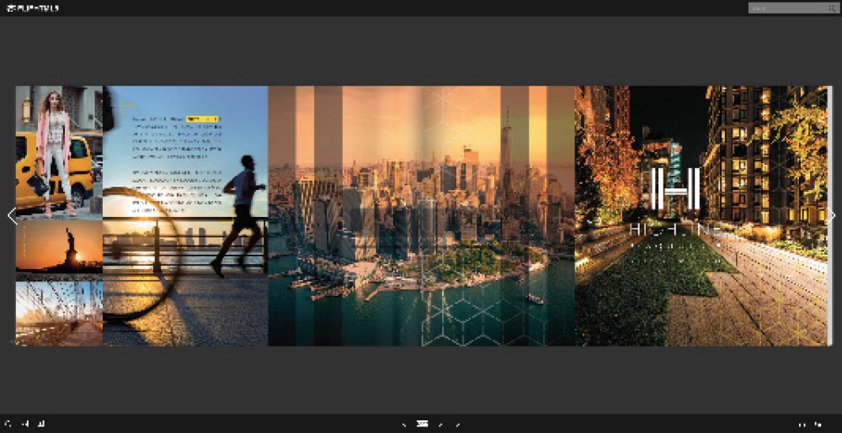Flip to the next page using right edge arrow
This screenshot has height=433, width=842.
[831, 216]
